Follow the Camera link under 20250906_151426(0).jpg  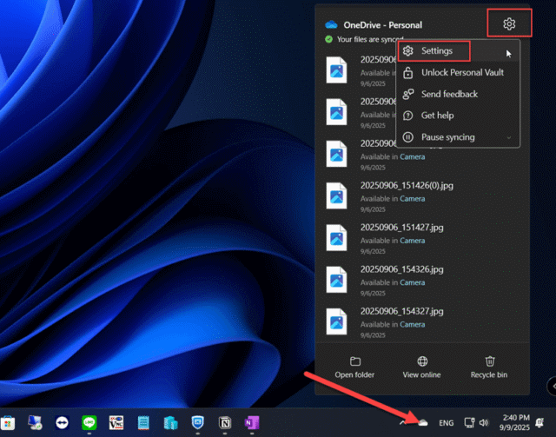[413, 199]
